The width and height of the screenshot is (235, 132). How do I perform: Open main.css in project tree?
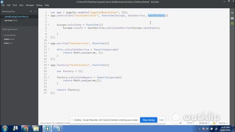(x=8, y=43)
